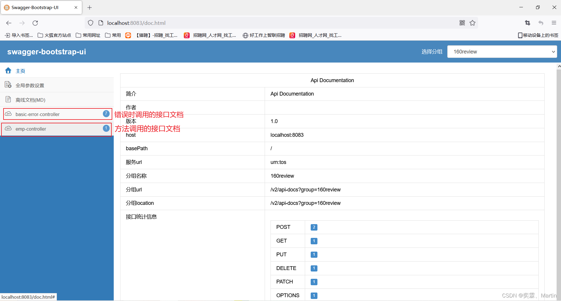Open the second 招聘网_人才网 bookmark
Viewport: 561px width, 301px height.
point(315,35)
